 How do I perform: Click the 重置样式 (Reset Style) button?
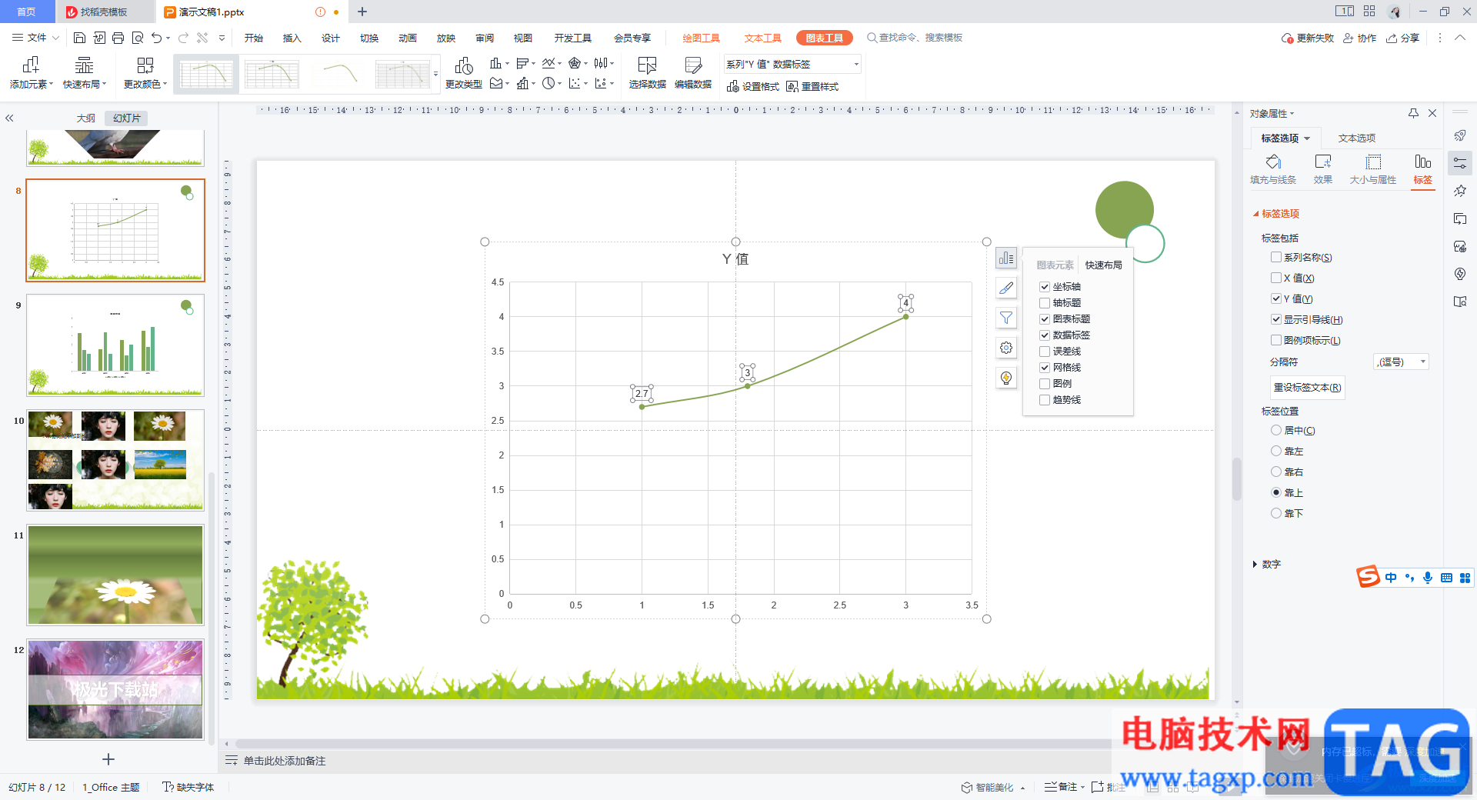coord(812,87)
